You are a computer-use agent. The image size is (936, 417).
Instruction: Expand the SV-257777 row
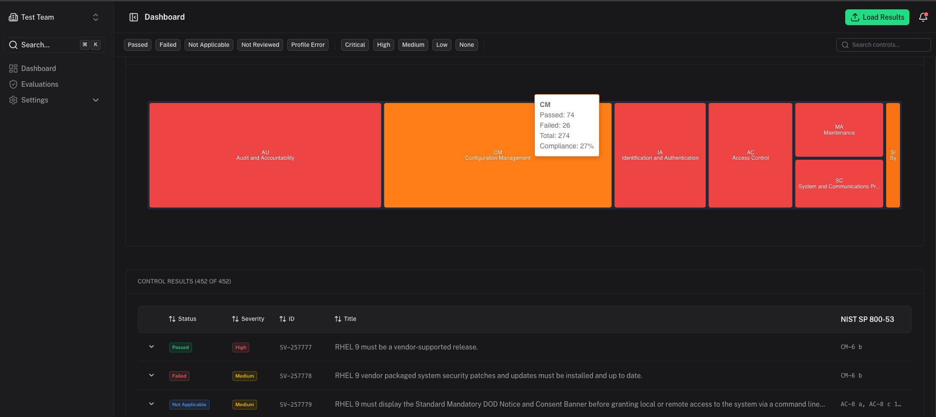point(151,347)
